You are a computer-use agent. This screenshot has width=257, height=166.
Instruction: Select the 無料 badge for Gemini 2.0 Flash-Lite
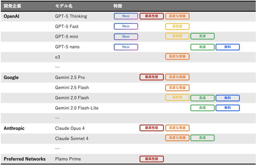click(228, 108)
